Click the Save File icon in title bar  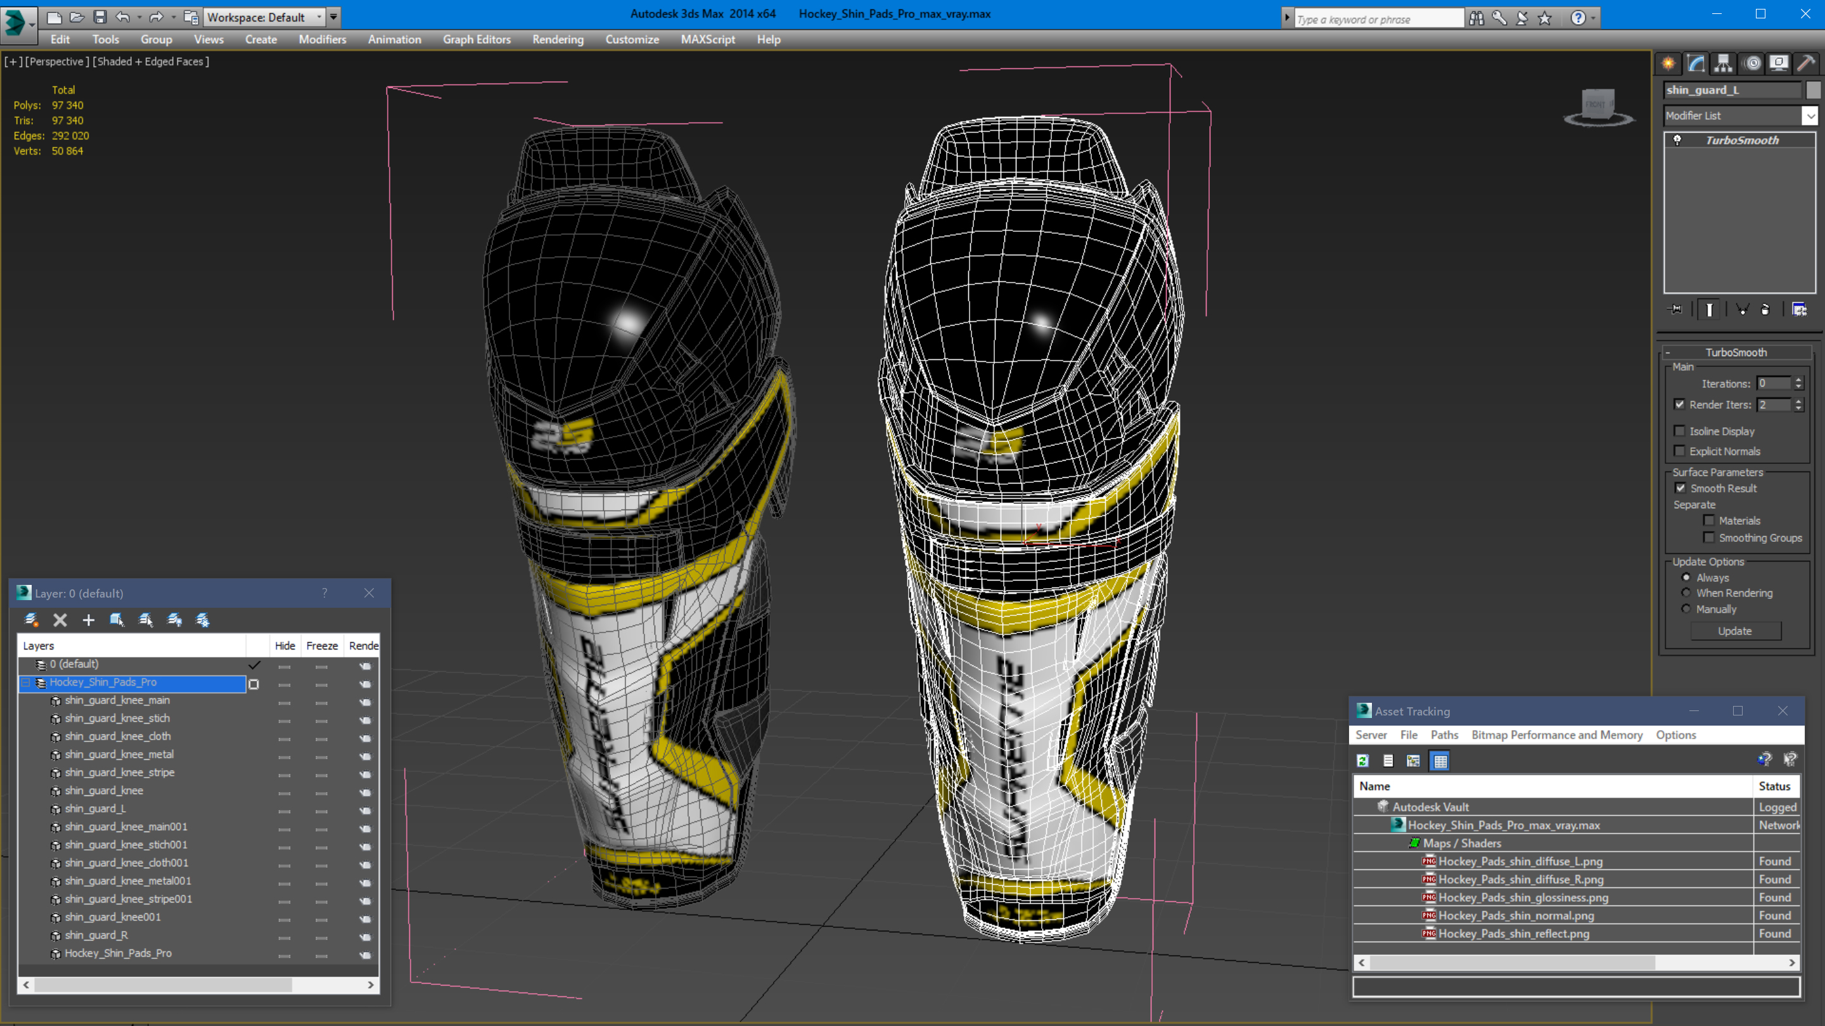click(x=100, y=17)
